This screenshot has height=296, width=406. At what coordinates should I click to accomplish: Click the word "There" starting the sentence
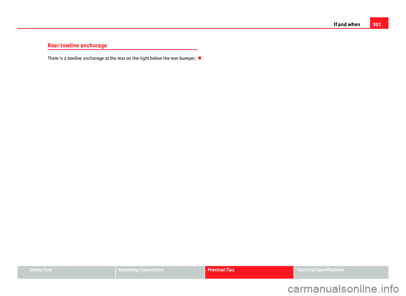53,58
